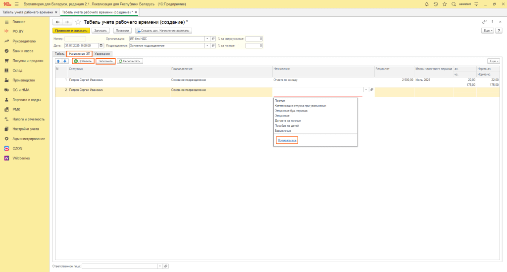
Task: Open the PO.BY section
Action: coord(18,32)
